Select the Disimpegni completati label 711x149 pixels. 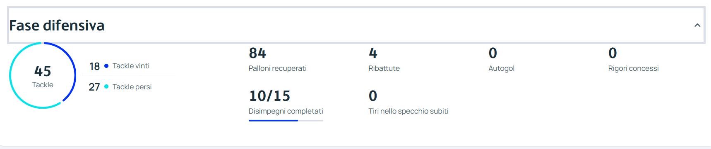point(286,111)
